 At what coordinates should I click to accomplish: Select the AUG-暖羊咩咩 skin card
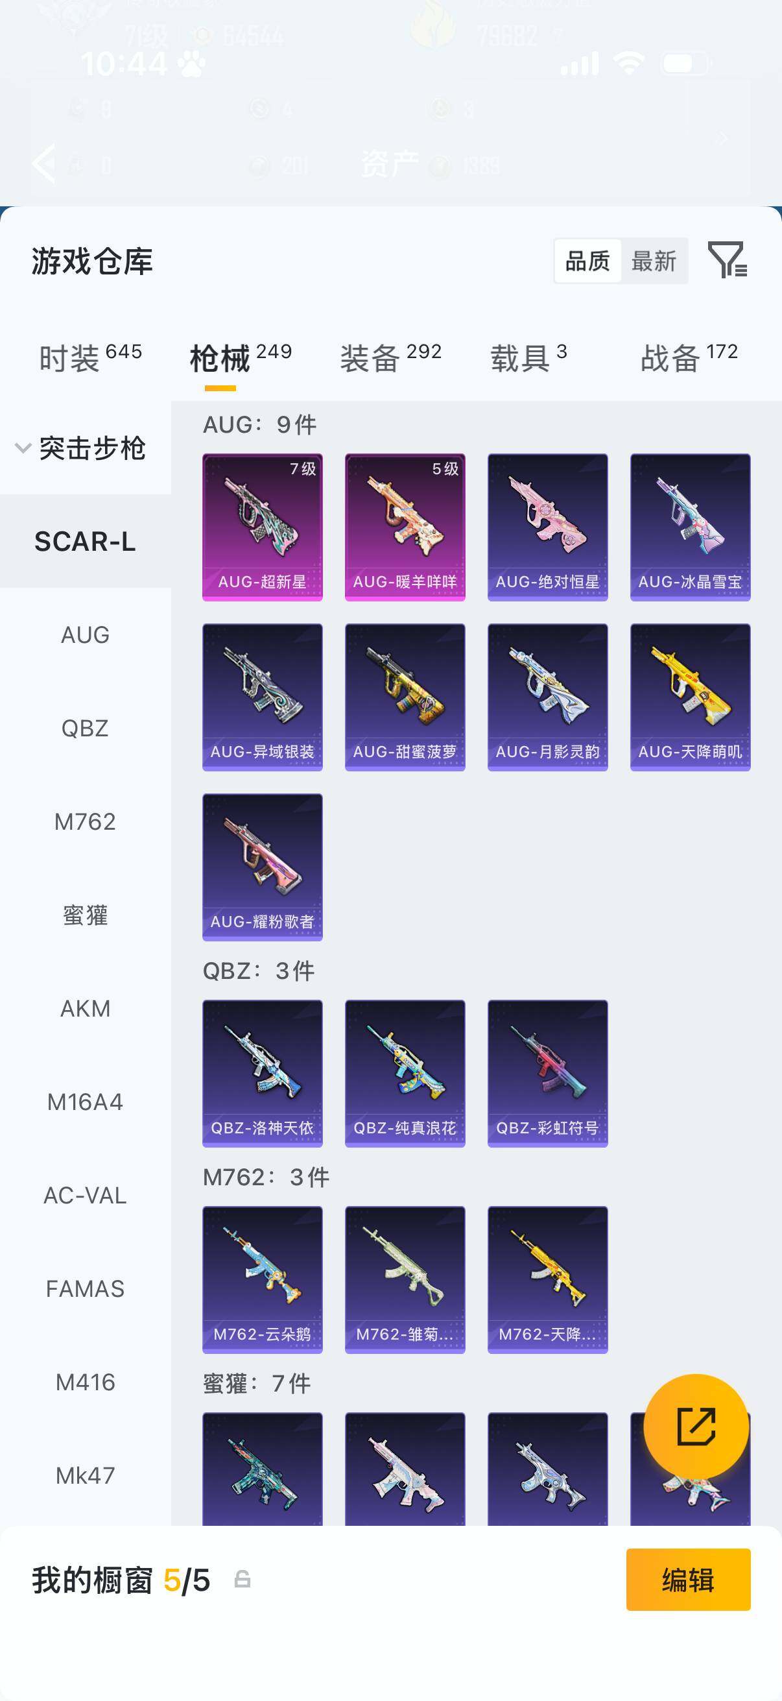click(405, 527)
